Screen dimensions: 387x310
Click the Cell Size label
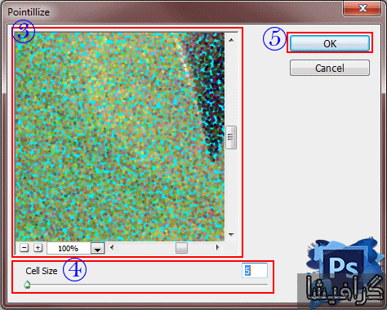[42, 271]
